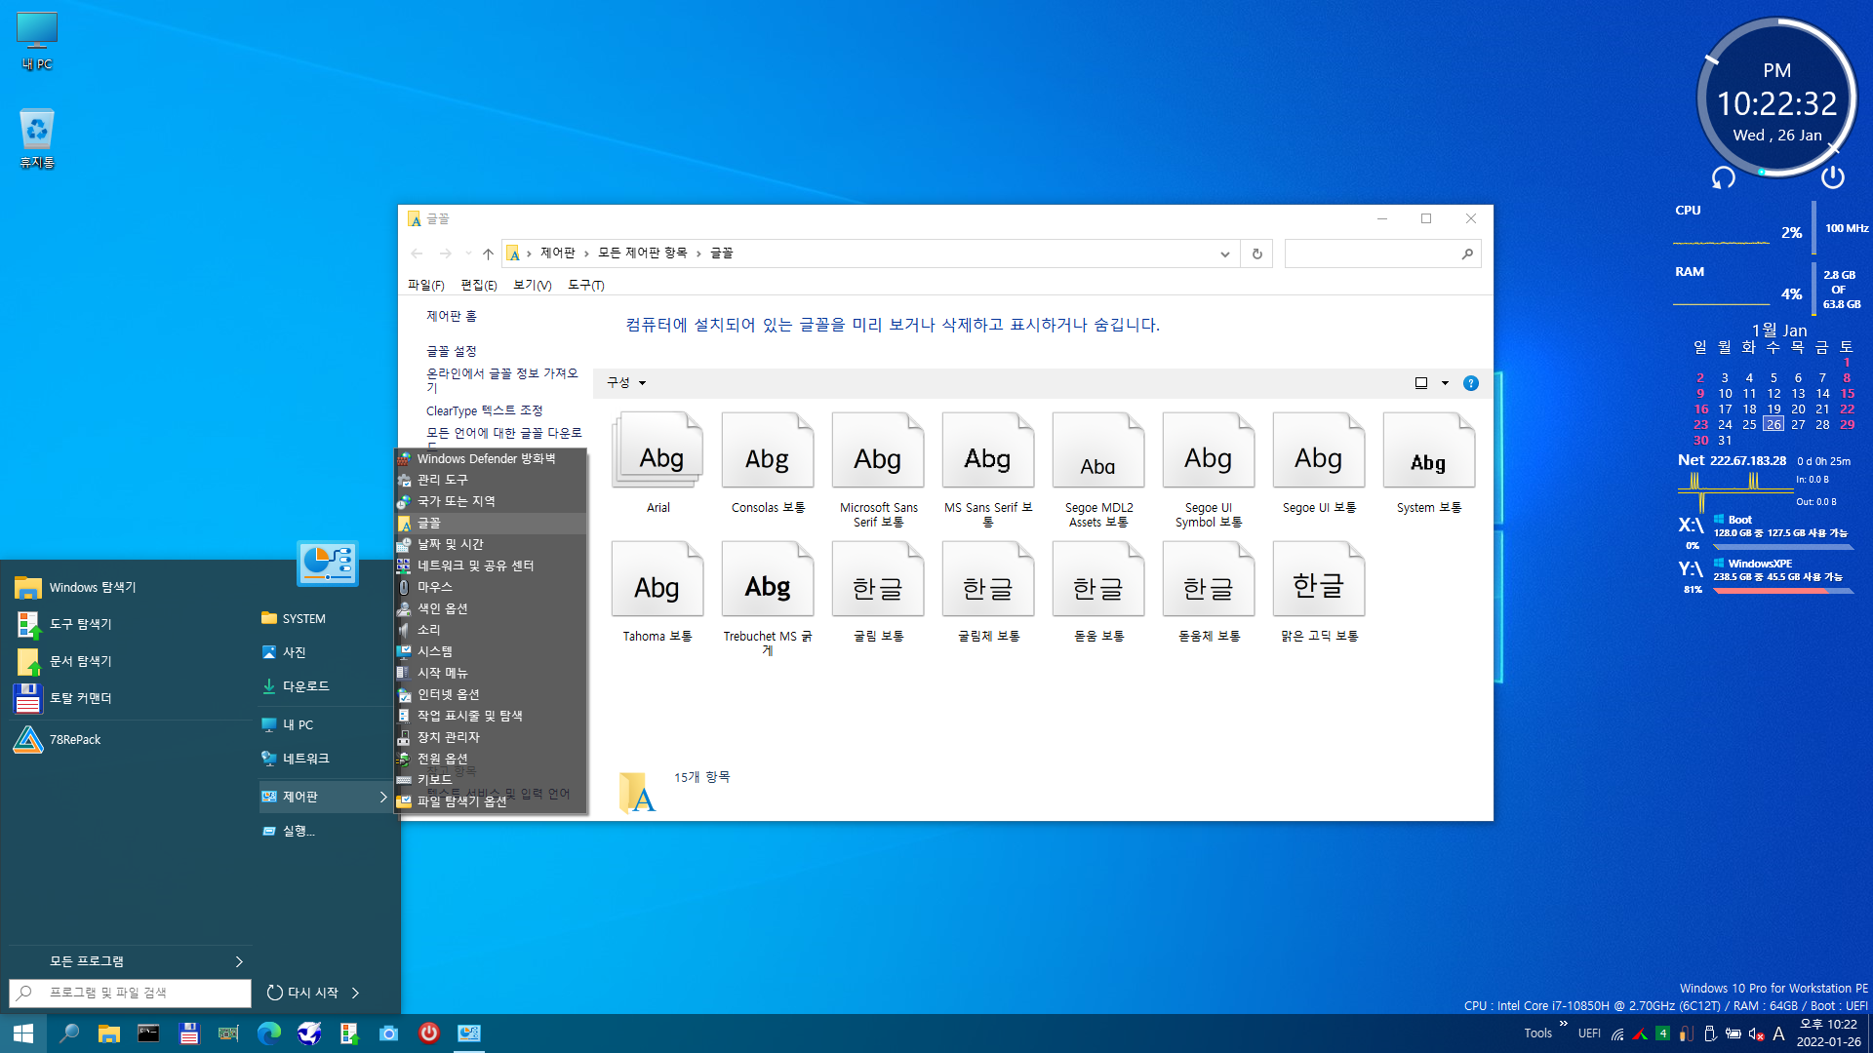
Task: Click the view layout icon button
Action: 1421,383
